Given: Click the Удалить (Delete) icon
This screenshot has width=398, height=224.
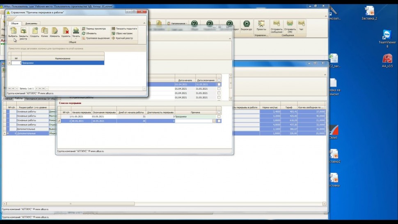Looking at the screenshot, I should pyautogui.click(x=66, y=31).
